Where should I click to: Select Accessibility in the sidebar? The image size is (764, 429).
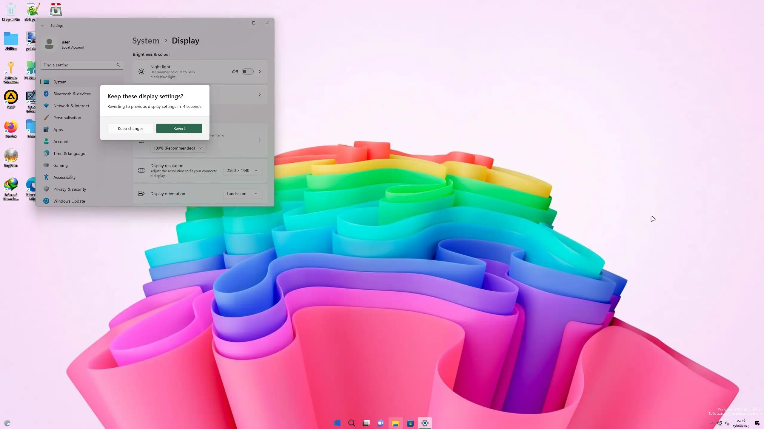64,177
